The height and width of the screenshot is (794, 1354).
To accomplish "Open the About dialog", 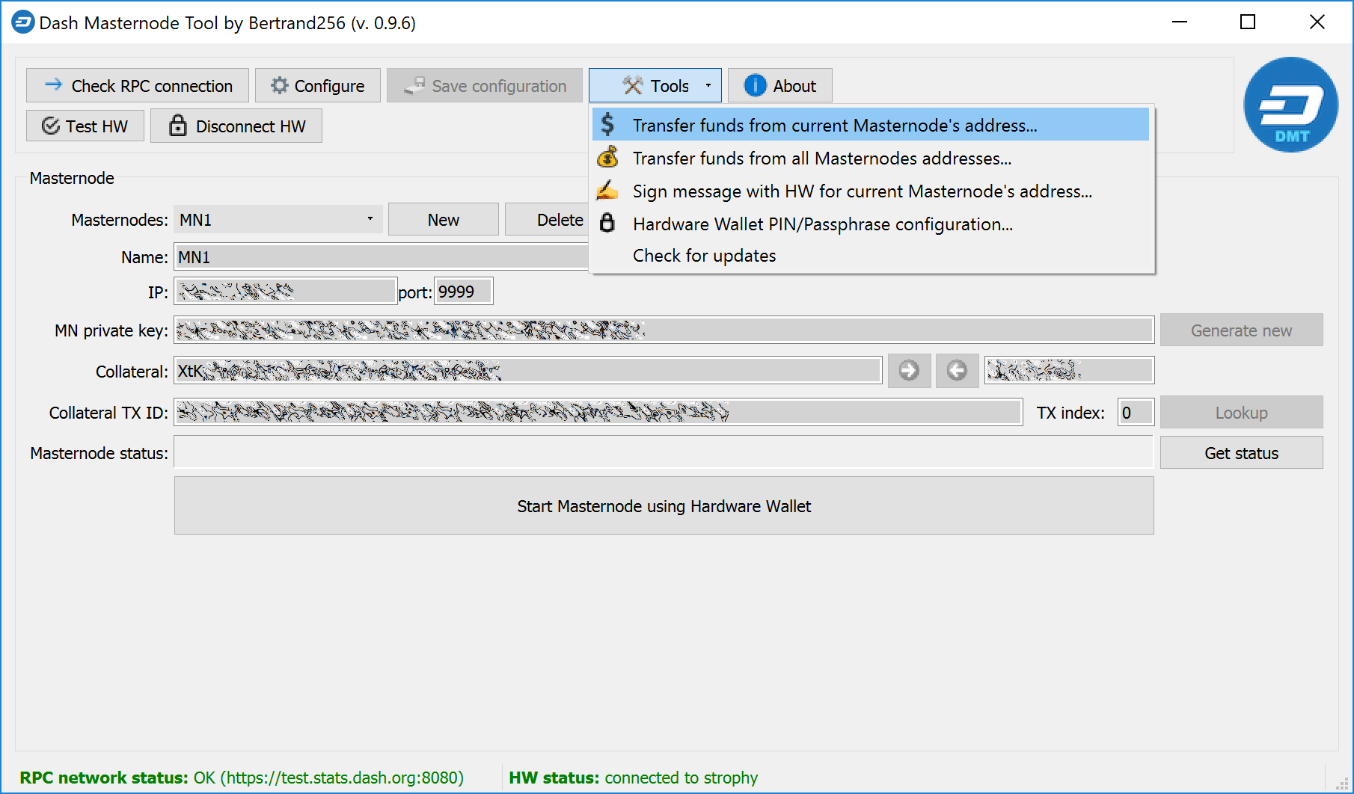I will (780, 86).
